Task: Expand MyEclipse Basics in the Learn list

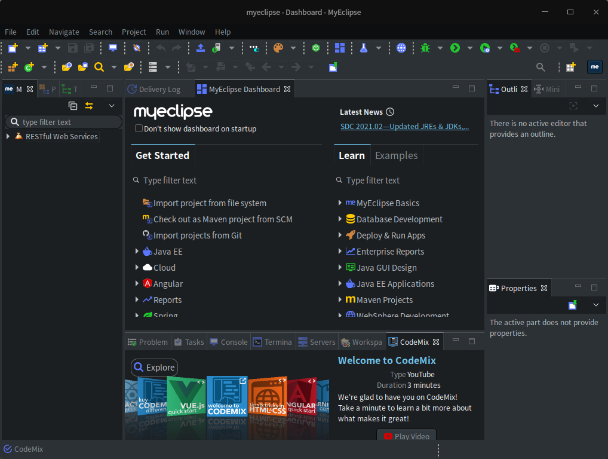Action: [339, 203]
